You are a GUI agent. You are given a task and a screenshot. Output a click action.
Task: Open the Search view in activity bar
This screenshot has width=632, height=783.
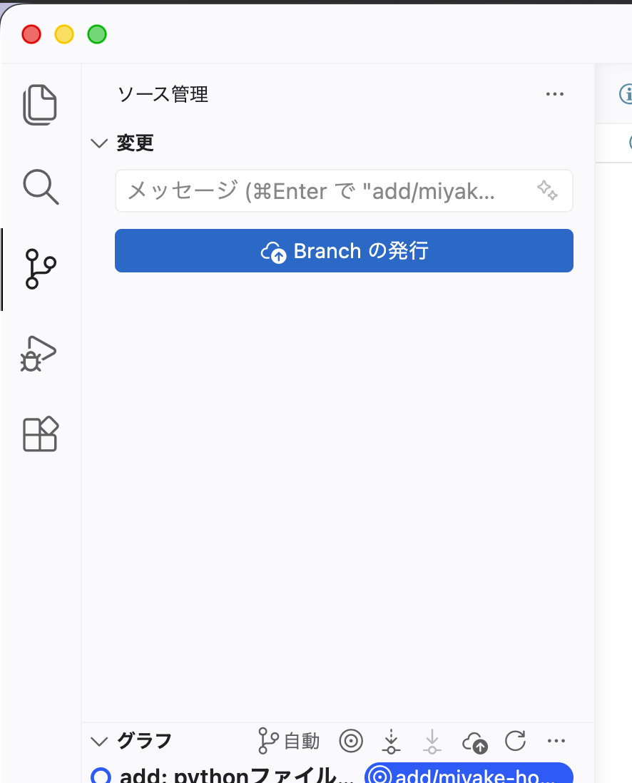click(41, 187)
